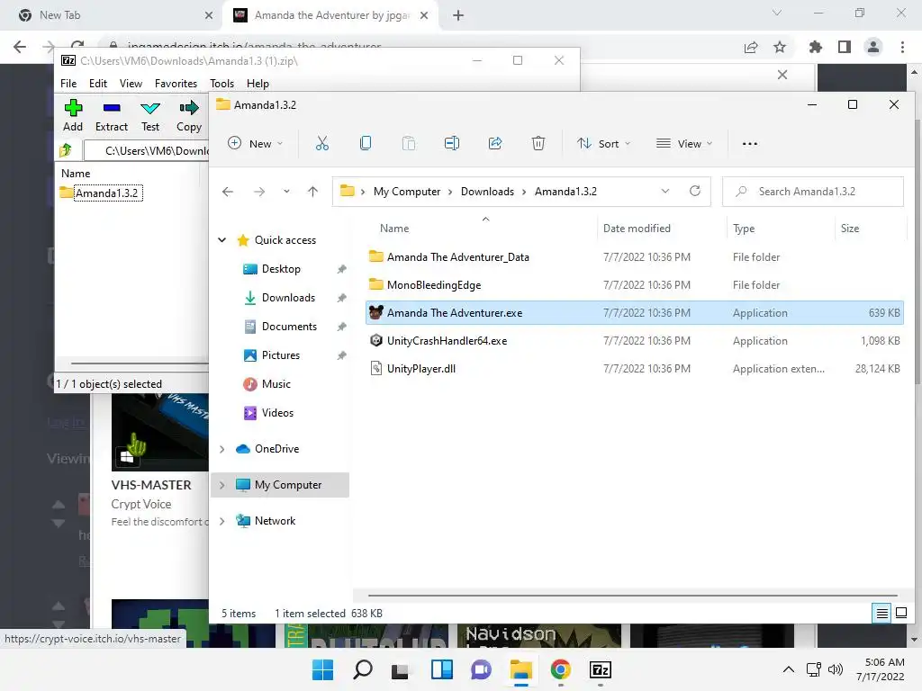The height and width of the screenshot is (691, 922).
Task: Expand the OneDrive tree node
Action: [x=222, y=449]
